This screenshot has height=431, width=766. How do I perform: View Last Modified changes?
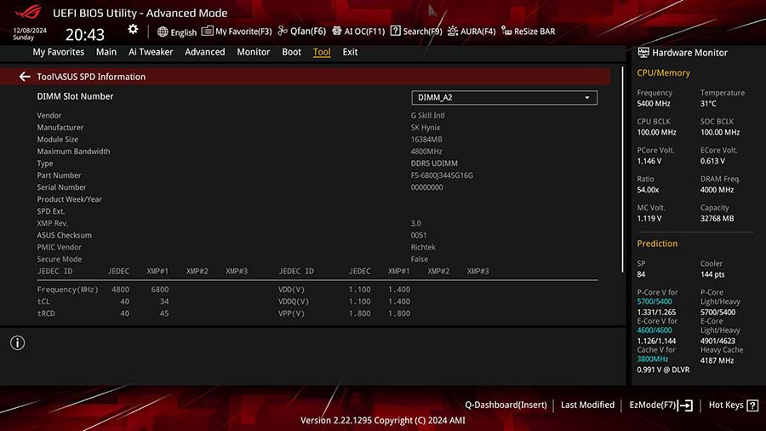pyautogui.click(x=587, y=405)
